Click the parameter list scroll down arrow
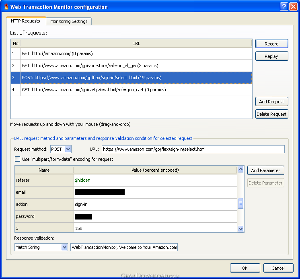Viewport: 300px width, 279px height. tap(241, 229)
